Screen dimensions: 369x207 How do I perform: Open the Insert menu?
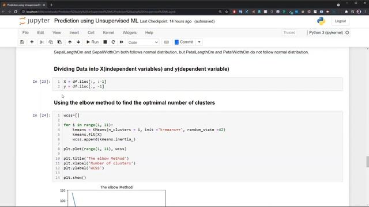click(74, 33)
